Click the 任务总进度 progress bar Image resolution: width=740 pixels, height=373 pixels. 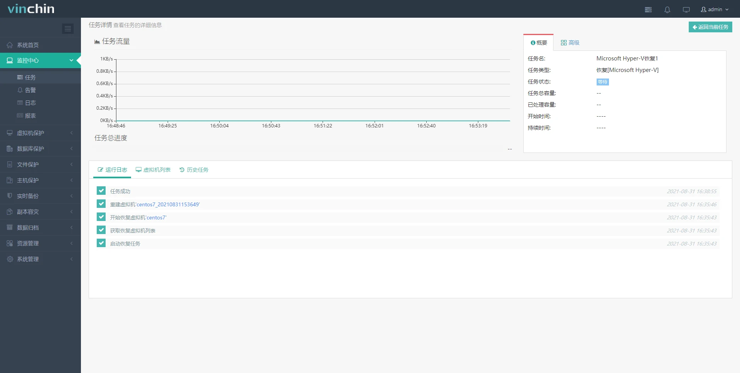point(299,149)
